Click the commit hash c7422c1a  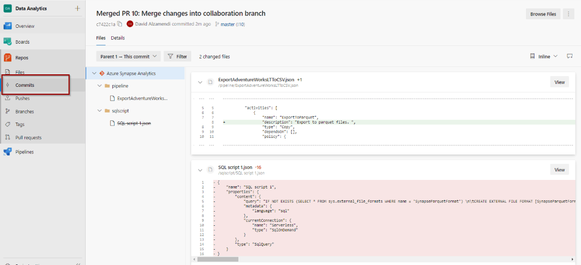[106, 24]
